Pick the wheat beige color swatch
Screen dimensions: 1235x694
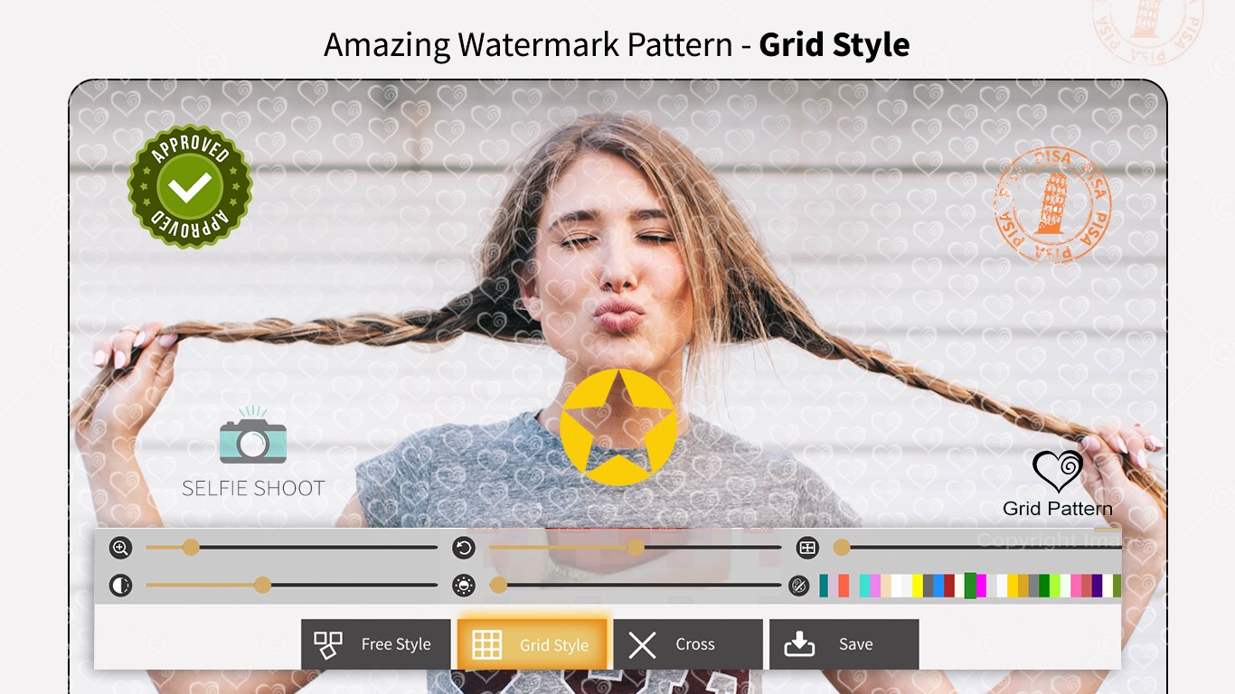(886, 586)
